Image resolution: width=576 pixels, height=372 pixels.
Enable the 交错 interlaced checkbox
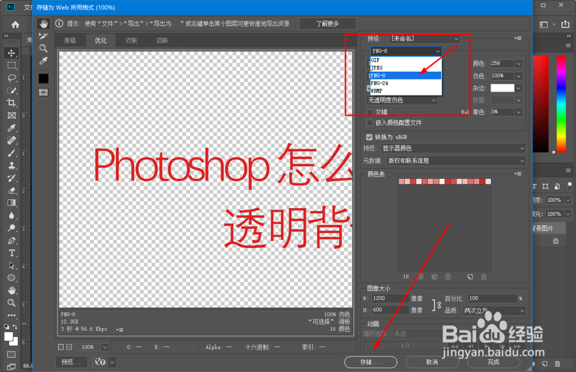coord(370,112)
